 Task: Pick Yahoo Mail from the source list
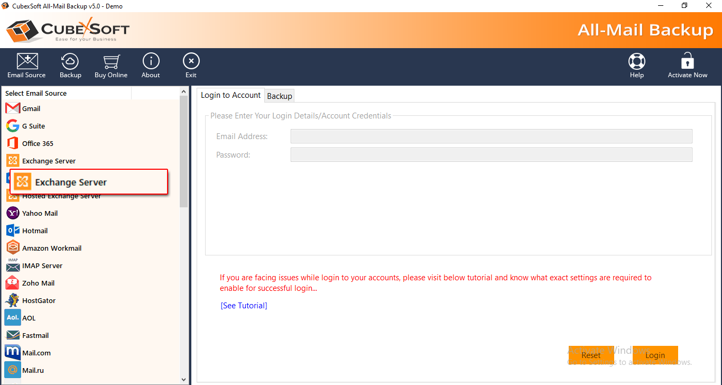click(40, 213)
